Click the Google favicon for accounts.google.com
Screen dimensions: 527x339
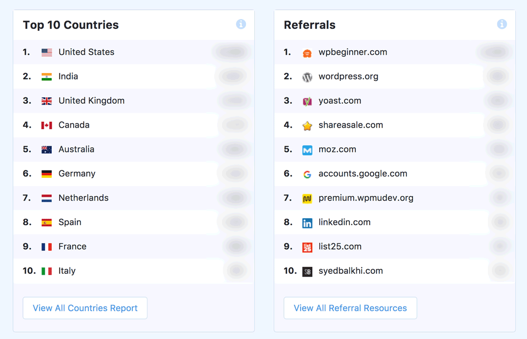coord(307,174)
